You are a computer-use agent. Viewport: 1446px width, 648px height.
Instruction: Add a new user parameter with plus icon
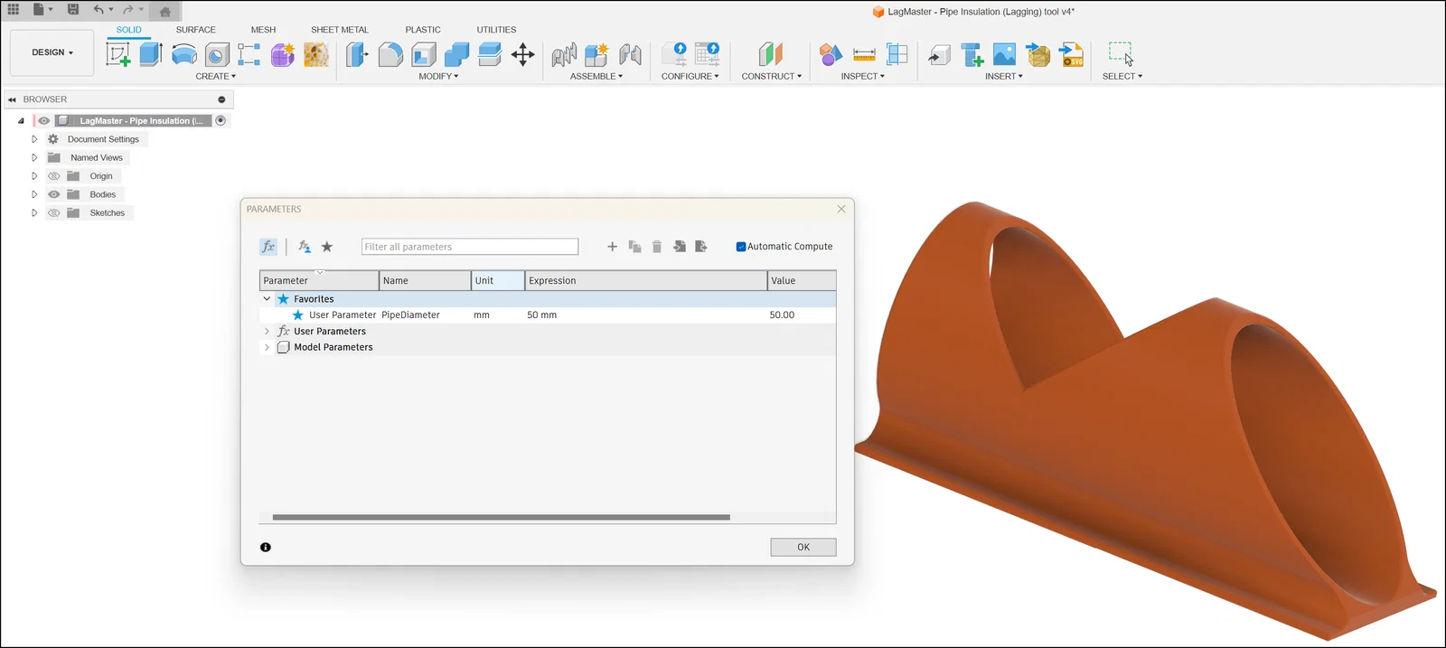(x=612, y=247)
